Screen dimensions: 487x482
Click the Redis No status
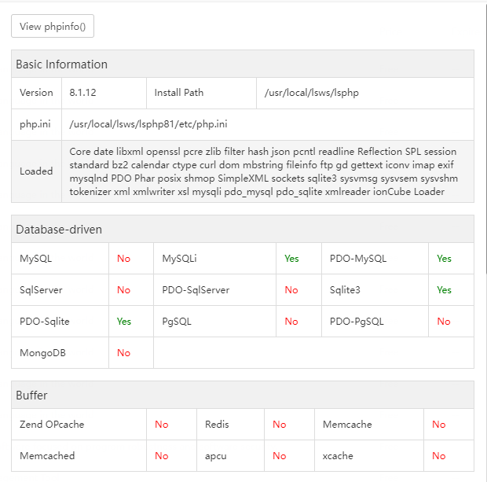(x=279, y=425)
